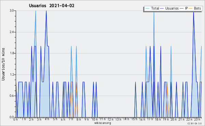Image resolution: width=205 pixels, height=126 pixels.
Task: Click the 'CC BY-SA 3.0' license text
Action: point(194,123)
